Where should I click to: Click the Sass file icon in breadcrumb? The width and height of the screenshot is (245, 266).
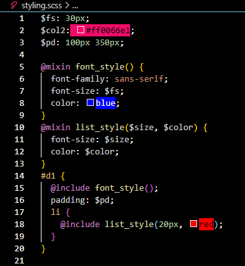[x=14, y=5]
